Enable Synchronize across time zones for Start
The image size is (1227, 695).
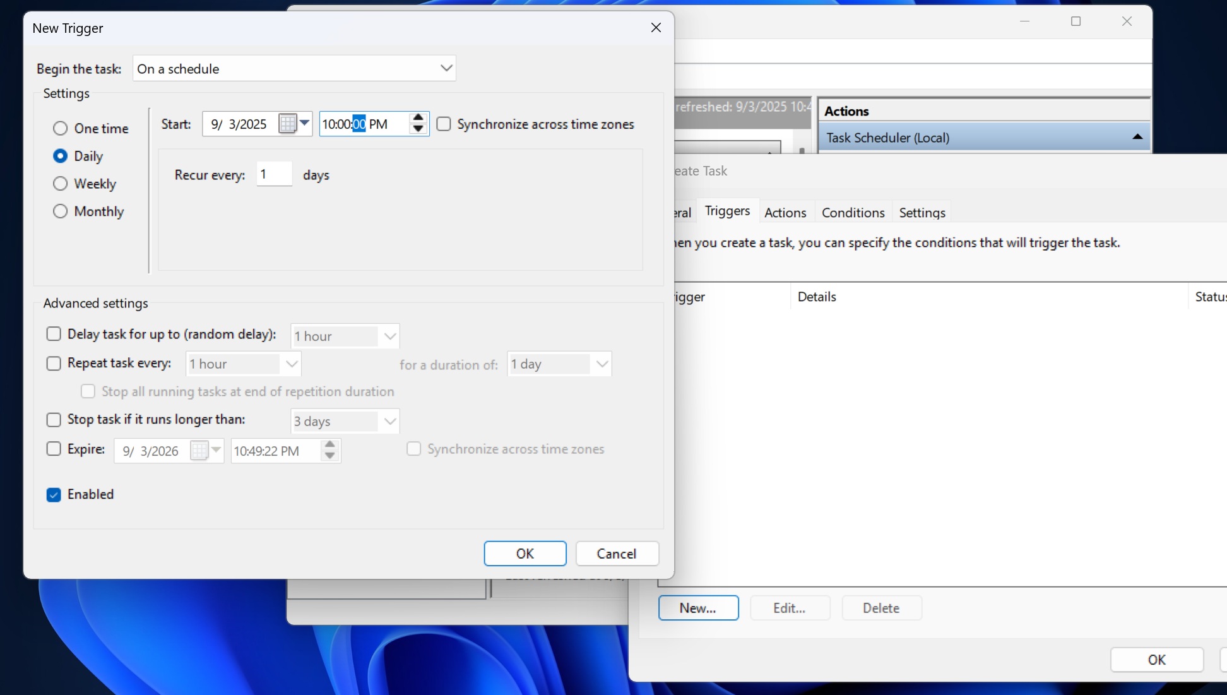coord(444,124)
